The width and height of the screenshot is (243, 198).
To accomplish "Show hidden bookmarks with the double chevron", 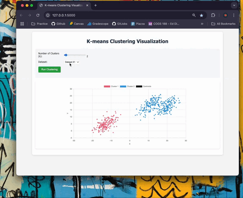I will (202, 24).
